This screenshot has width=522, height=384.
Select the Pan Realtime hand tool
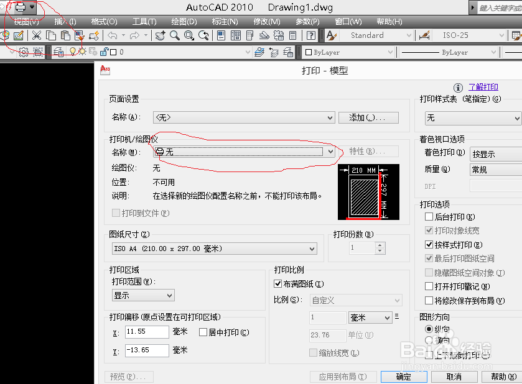[159, 36]
